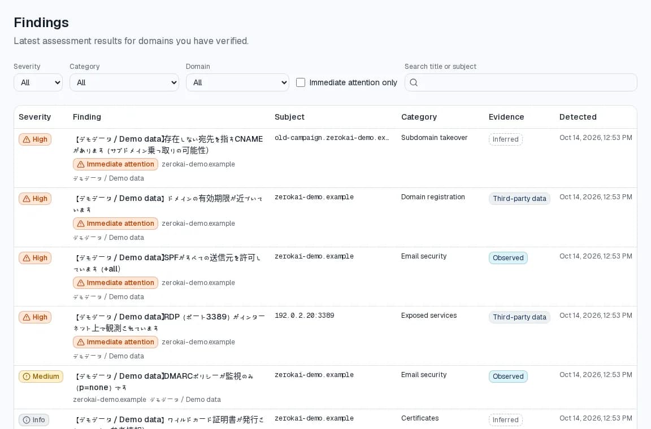Click zerokai-demo.example subject on the DMARC row
651x429 pixels.
[314, 375]
